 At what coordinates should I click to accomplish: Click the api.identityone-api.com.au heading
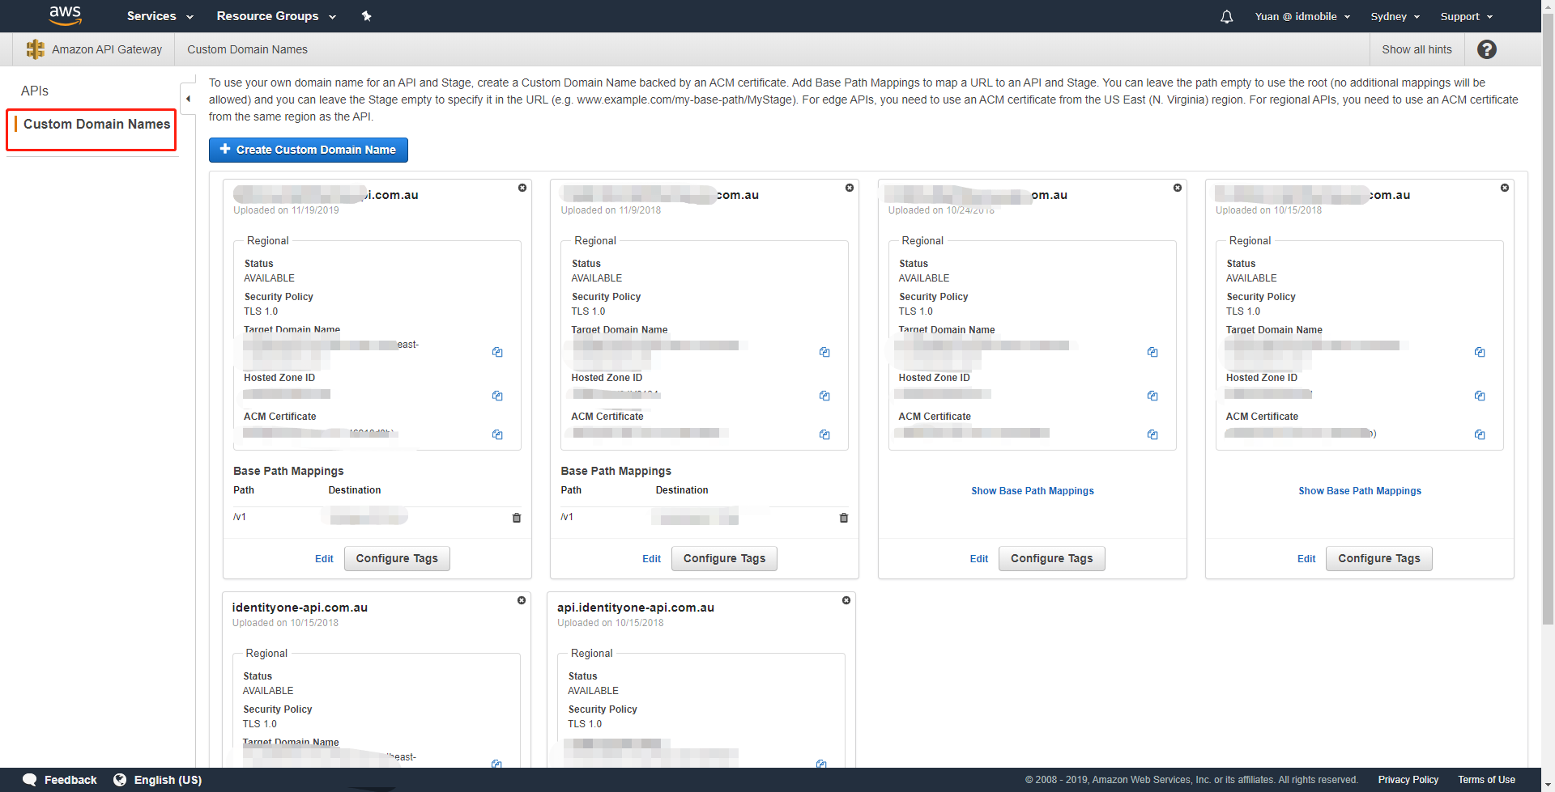636,608
